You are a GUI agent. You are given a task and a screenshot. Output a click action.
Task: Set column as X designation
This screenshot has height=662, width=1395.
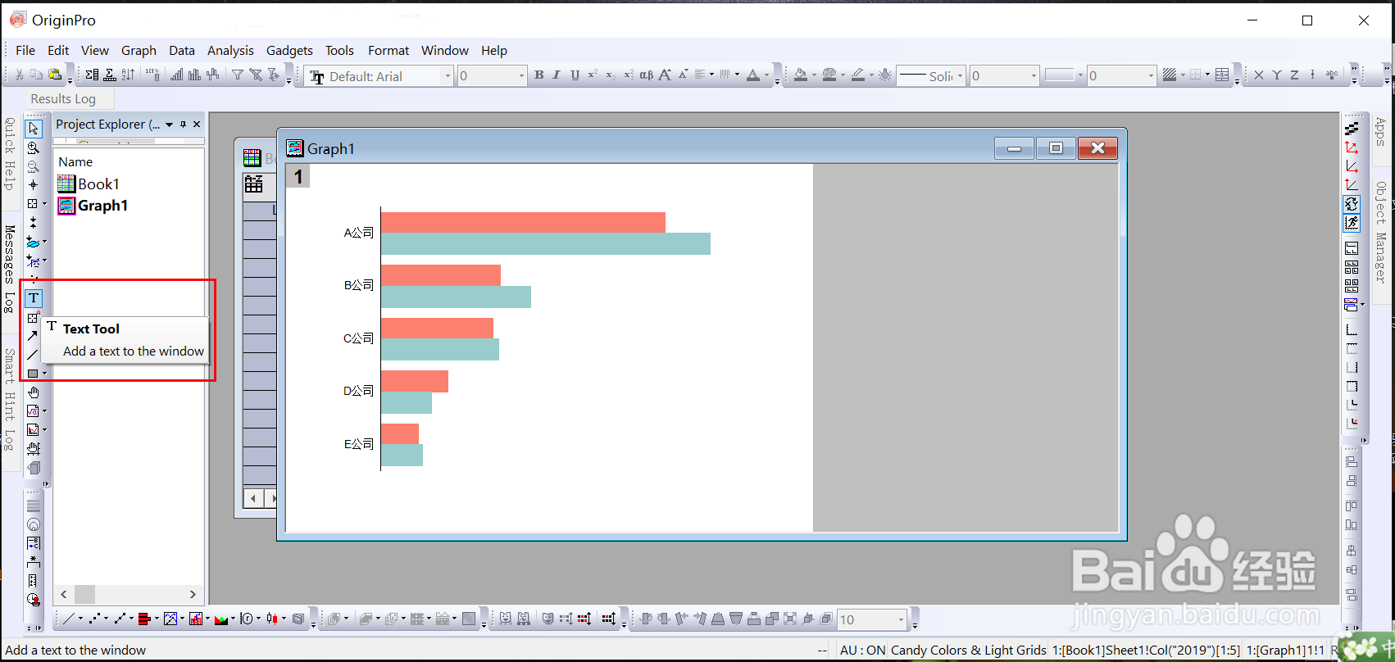1259,75
